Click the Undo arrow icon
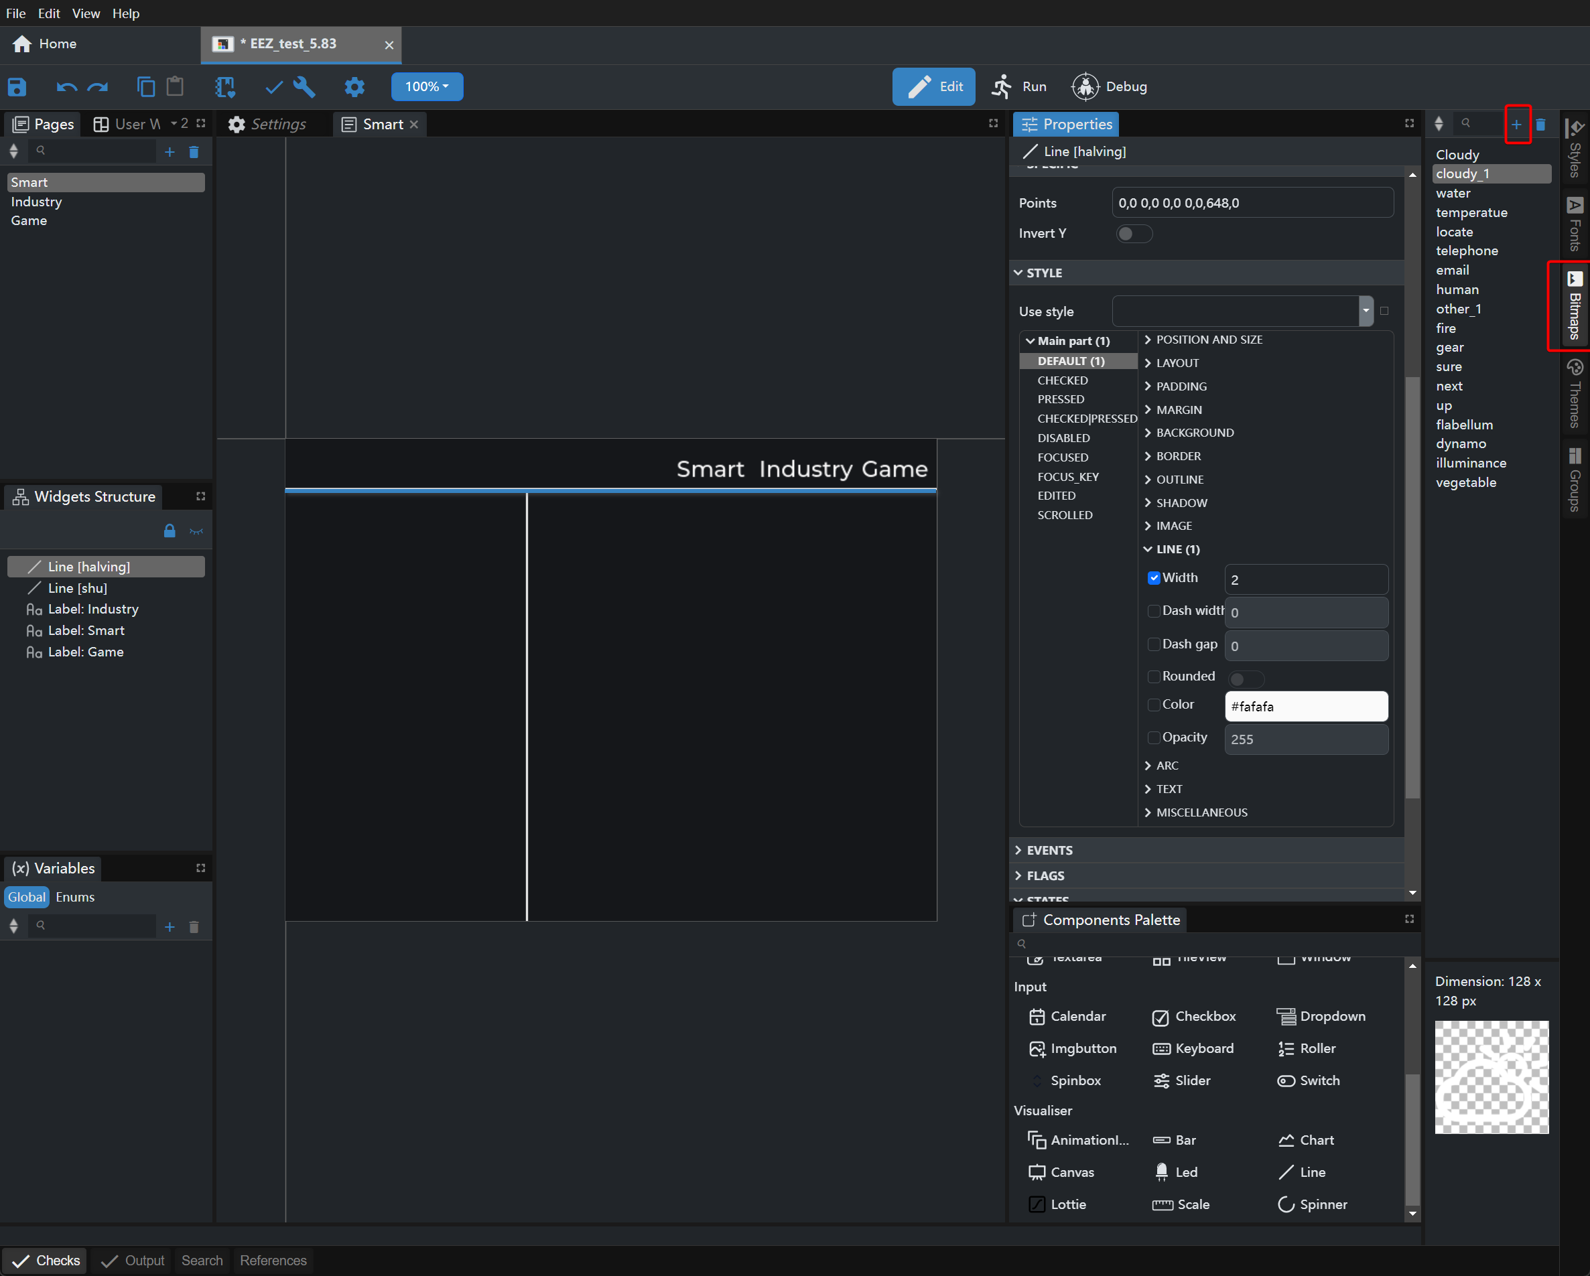Image resolution: width=1590 pixels, height=1276 pixels. (66, 87)
